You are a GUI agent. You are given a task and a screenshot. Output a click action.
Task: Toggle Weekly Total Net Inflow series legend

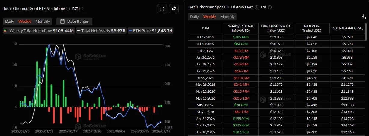38,30
